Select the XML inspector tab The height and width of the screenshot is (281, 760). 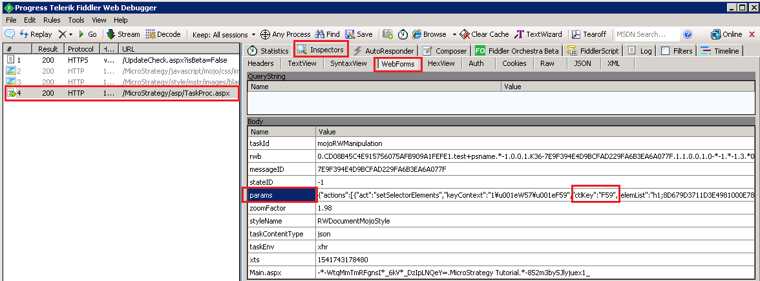[613, 63]
